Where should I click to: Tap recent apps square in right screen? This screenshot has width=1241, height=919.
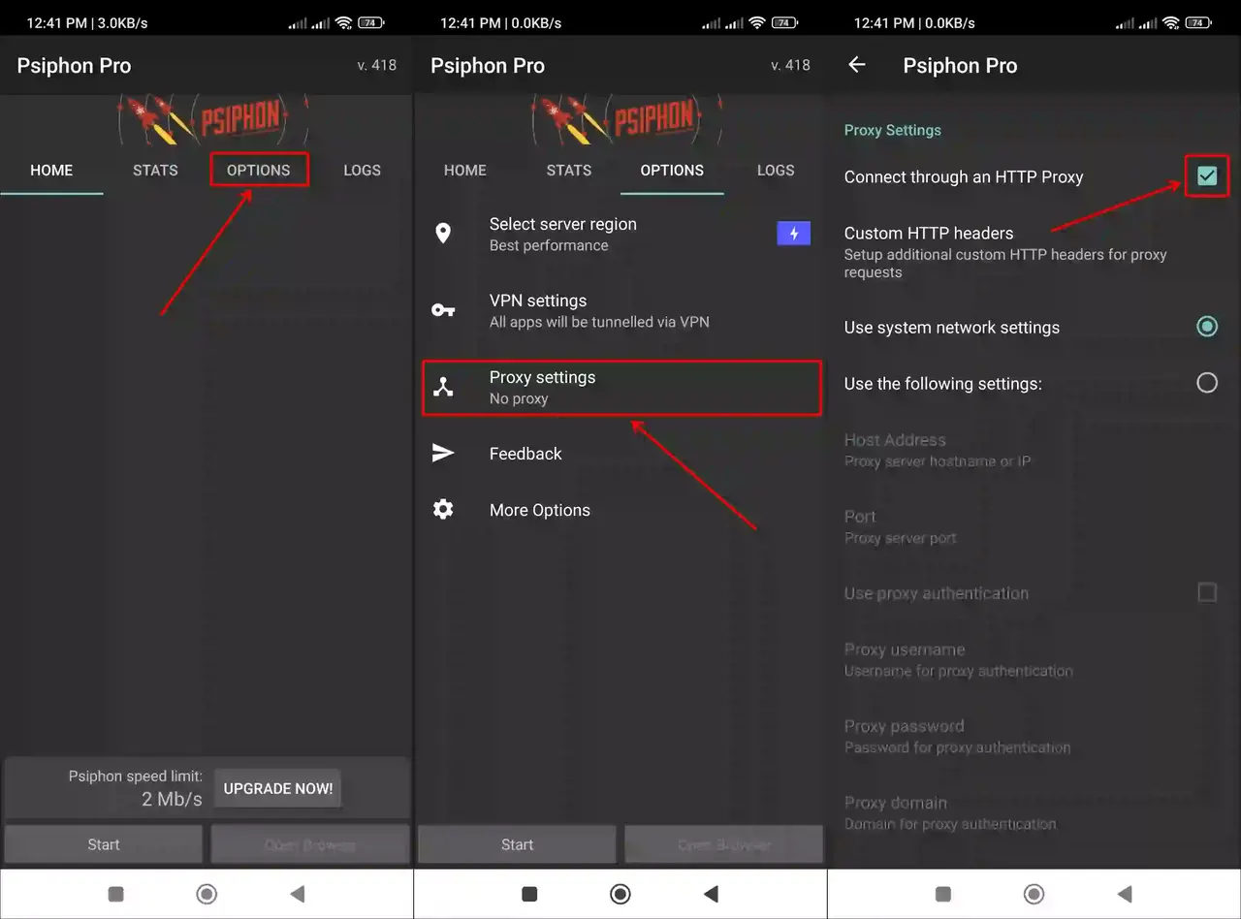(x=943, y=894)
